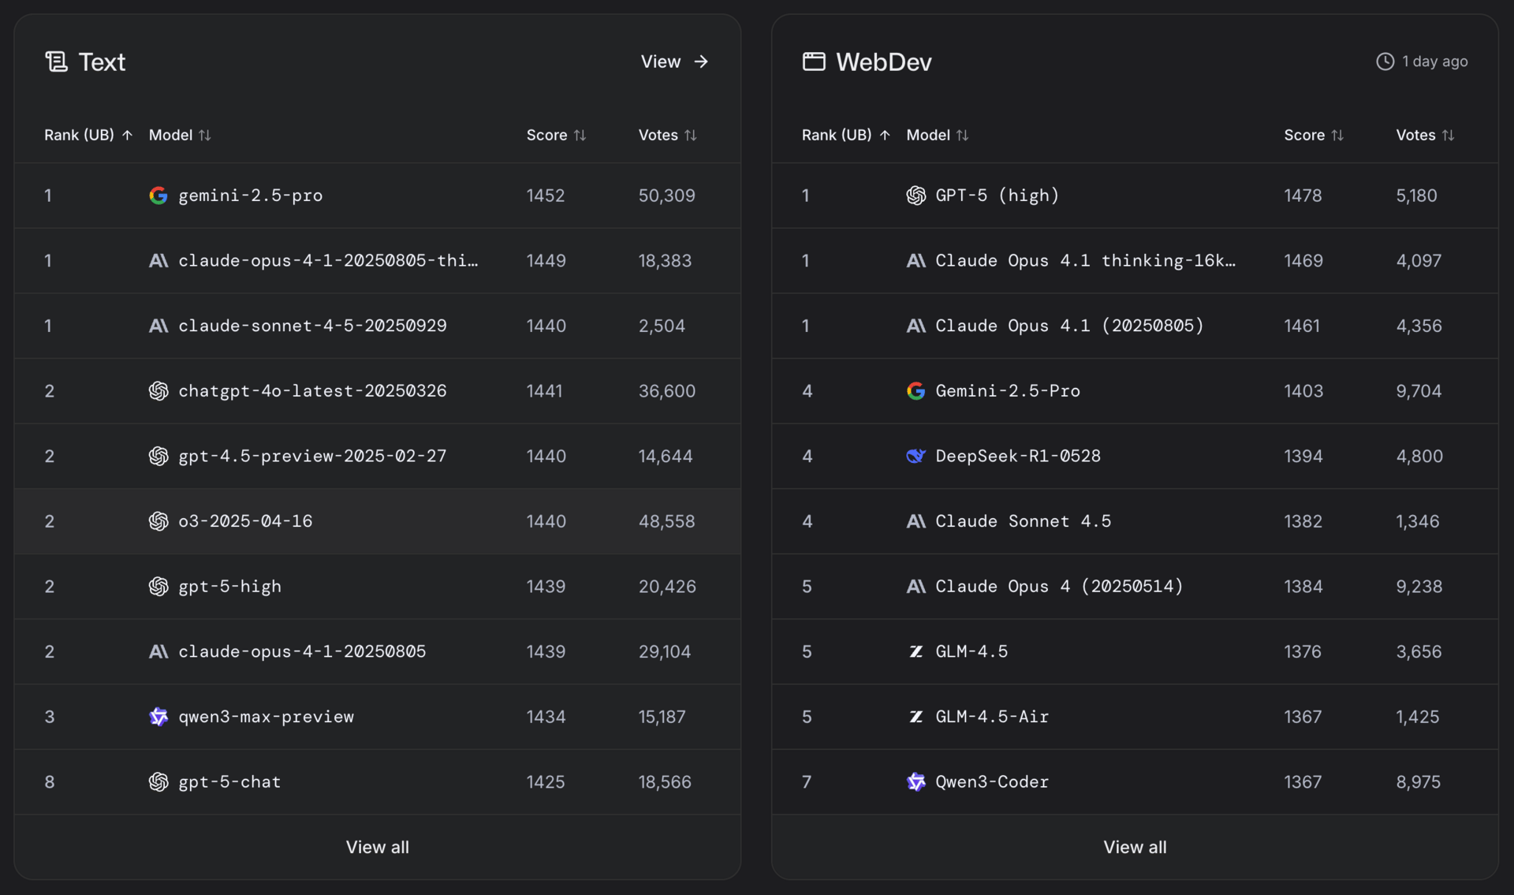Toggle Rank (UB) sort arrow in WebDev

point(885,135)
